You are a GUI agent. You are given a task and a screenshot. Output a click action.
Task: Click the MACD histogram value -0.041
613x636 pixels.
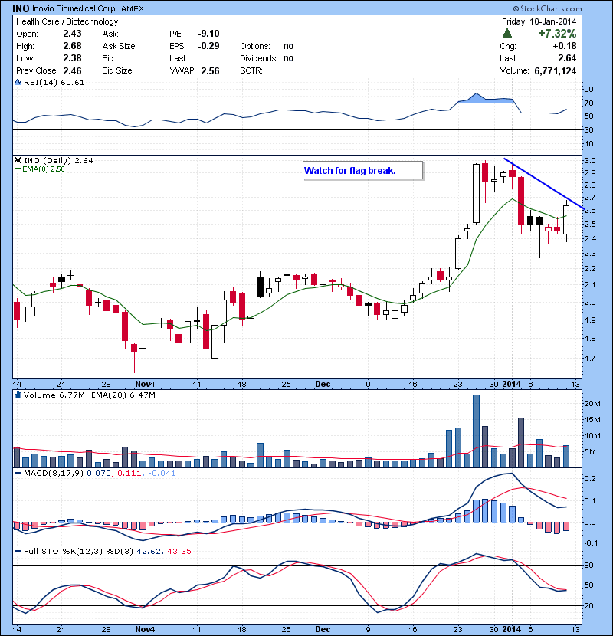click(x=162, y=473)
